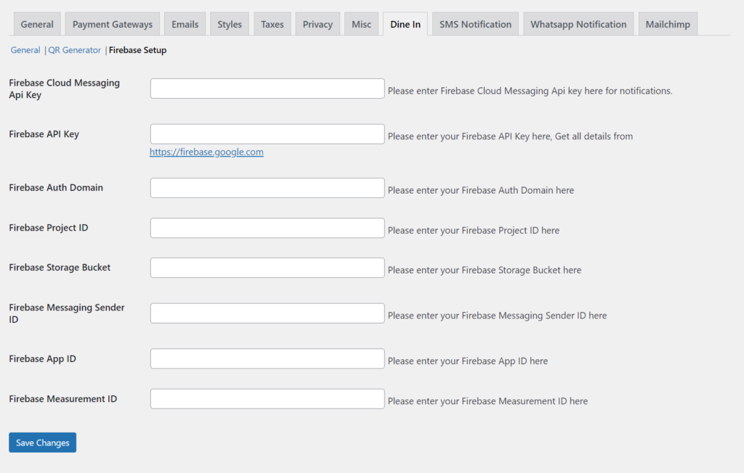Screen dimensions: 744x473
Task: Visit the firebase.google.com link
Action: point(206,152)
